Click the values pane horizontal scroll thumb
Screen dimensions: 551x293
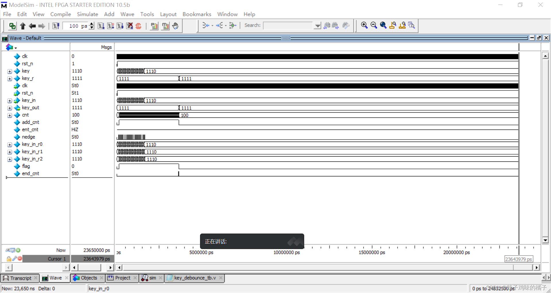pos(89,267)
